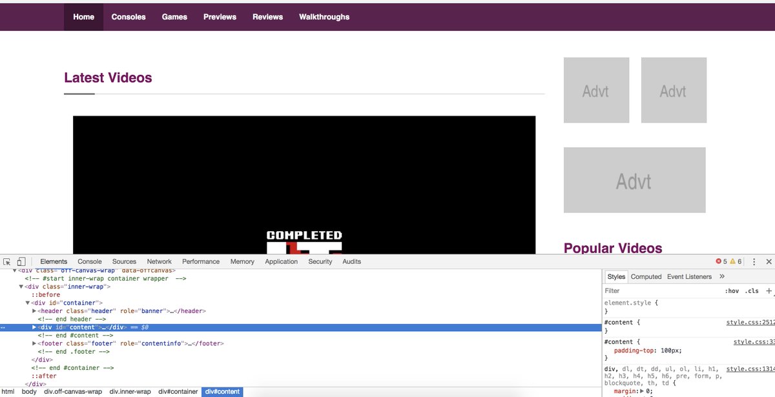Open the Sources tab

[124, 261]
